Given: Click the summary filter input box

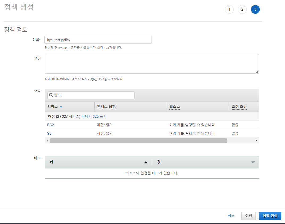Looking at the screenshot, I should click(91, 95).
